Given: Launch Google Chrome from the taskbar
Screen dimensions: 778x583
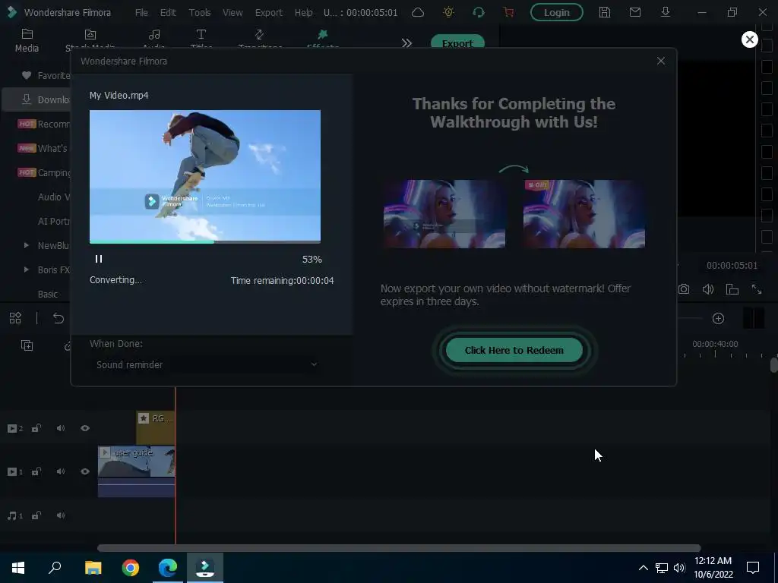Looking at the screenshot, I should coord(131,568).
